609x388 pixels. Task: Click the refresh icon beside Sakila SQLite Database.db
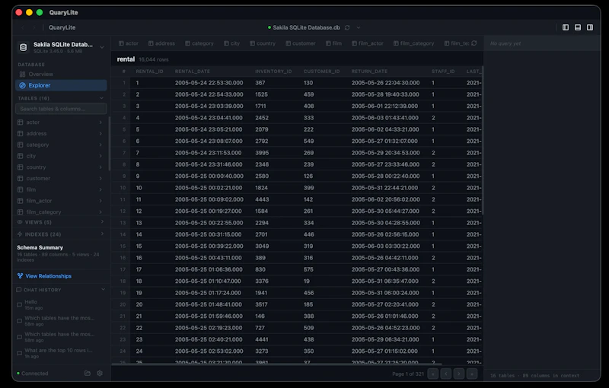(x=347, y=27)
